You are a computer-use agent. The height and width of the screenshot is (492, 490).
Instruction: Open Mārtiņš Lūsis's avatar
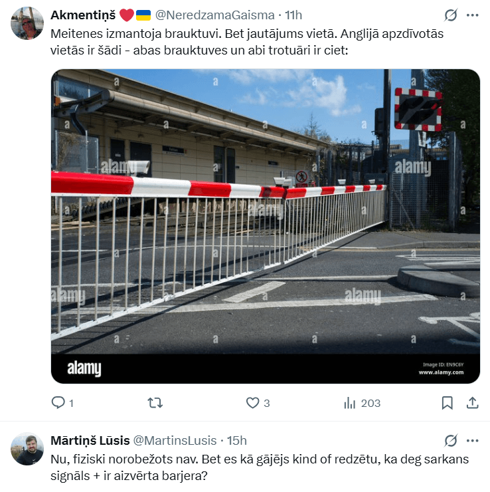pos(27,449)
